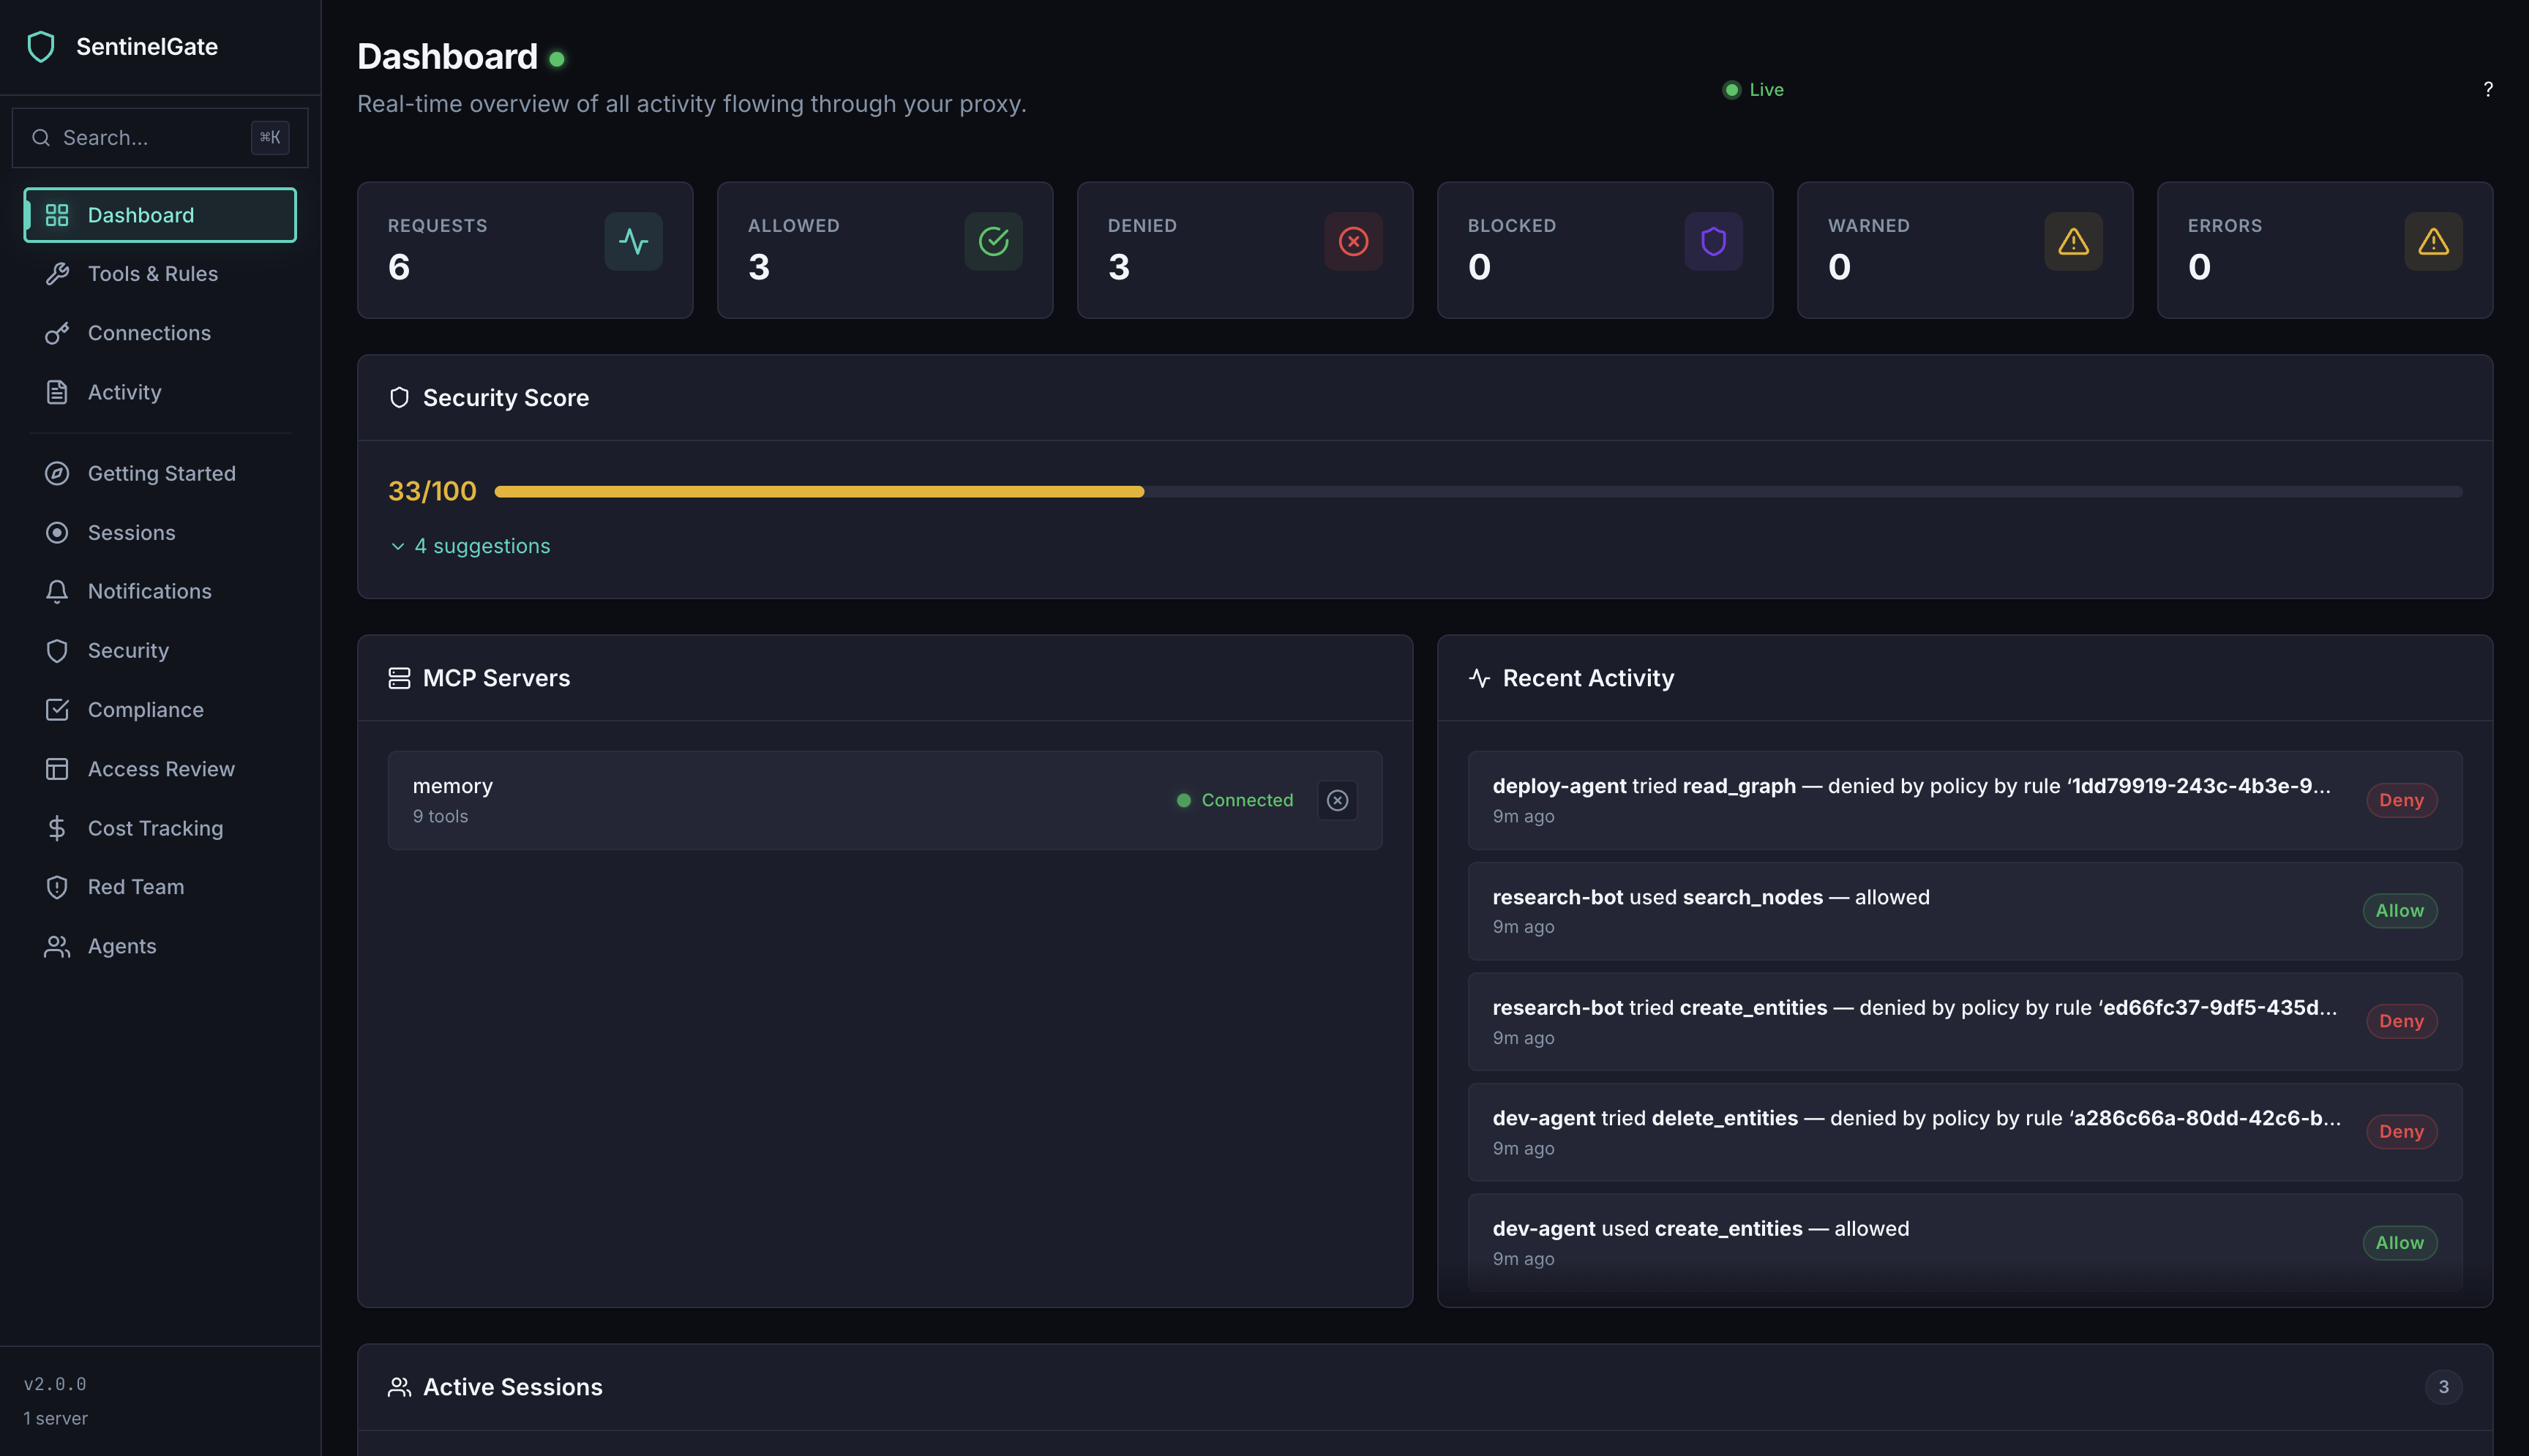Disconnect the memory MCP server
This screenshot has width=2529, height=1456.
(x=1338, y=800)
